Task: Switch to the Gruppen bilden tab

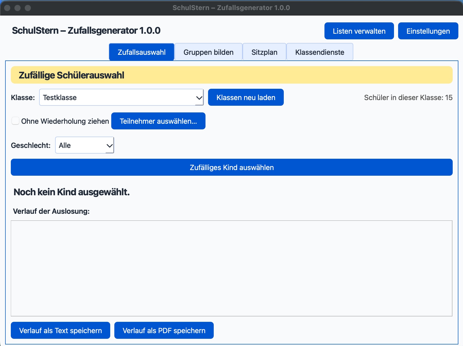Action: click(208, 52)
